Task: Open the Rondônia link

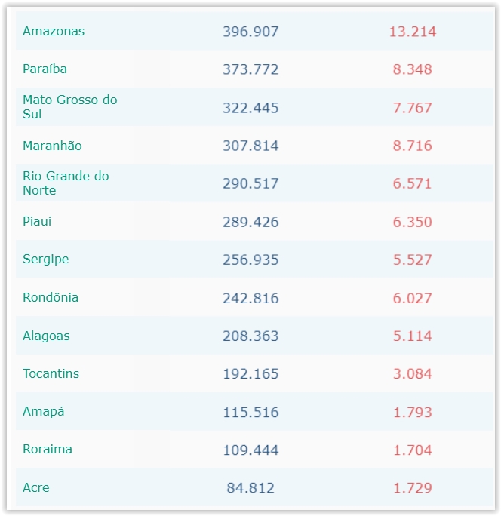Action: point(51,297)
